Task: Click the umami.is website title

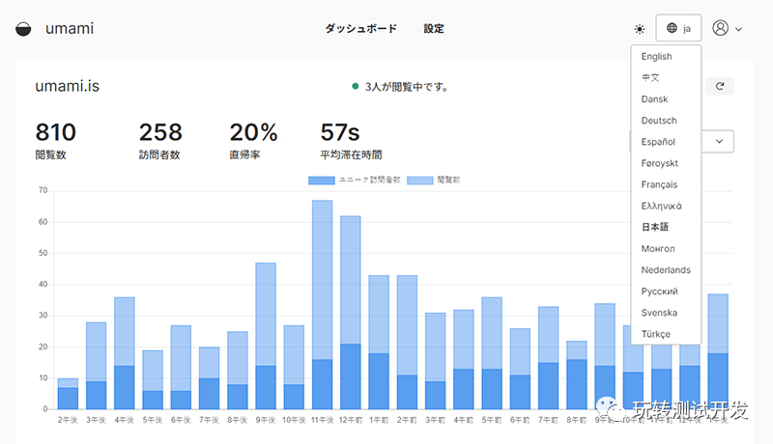Action: click(x=67, y=87)
